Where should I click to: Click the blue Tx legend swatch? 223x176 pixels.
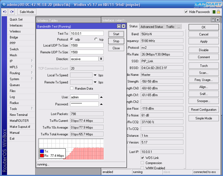(x=42, y=151)
